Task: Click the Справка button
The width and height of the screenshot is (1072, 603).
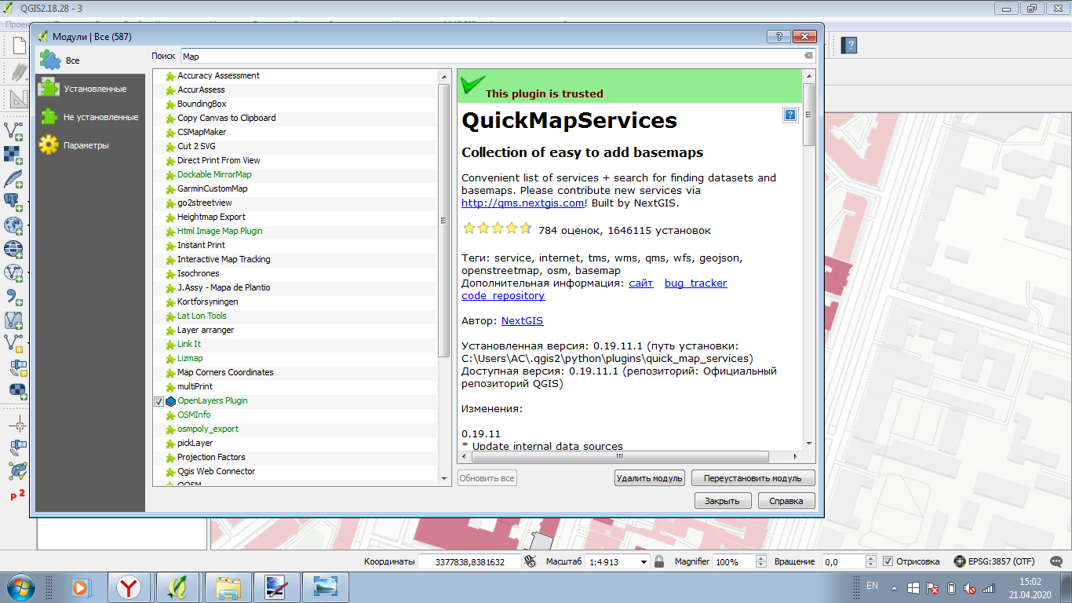Action: 786,500
